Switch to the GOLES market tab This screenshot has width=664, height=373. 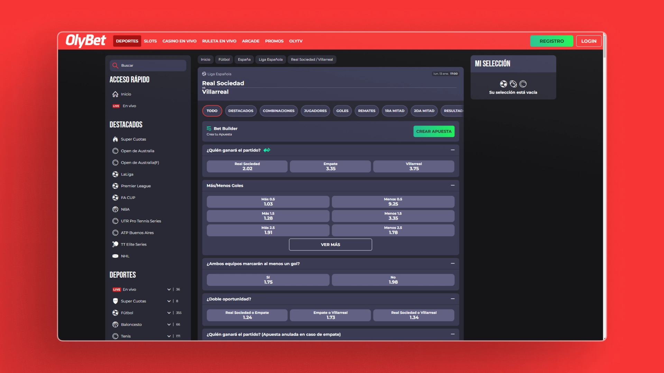[342, 111]
